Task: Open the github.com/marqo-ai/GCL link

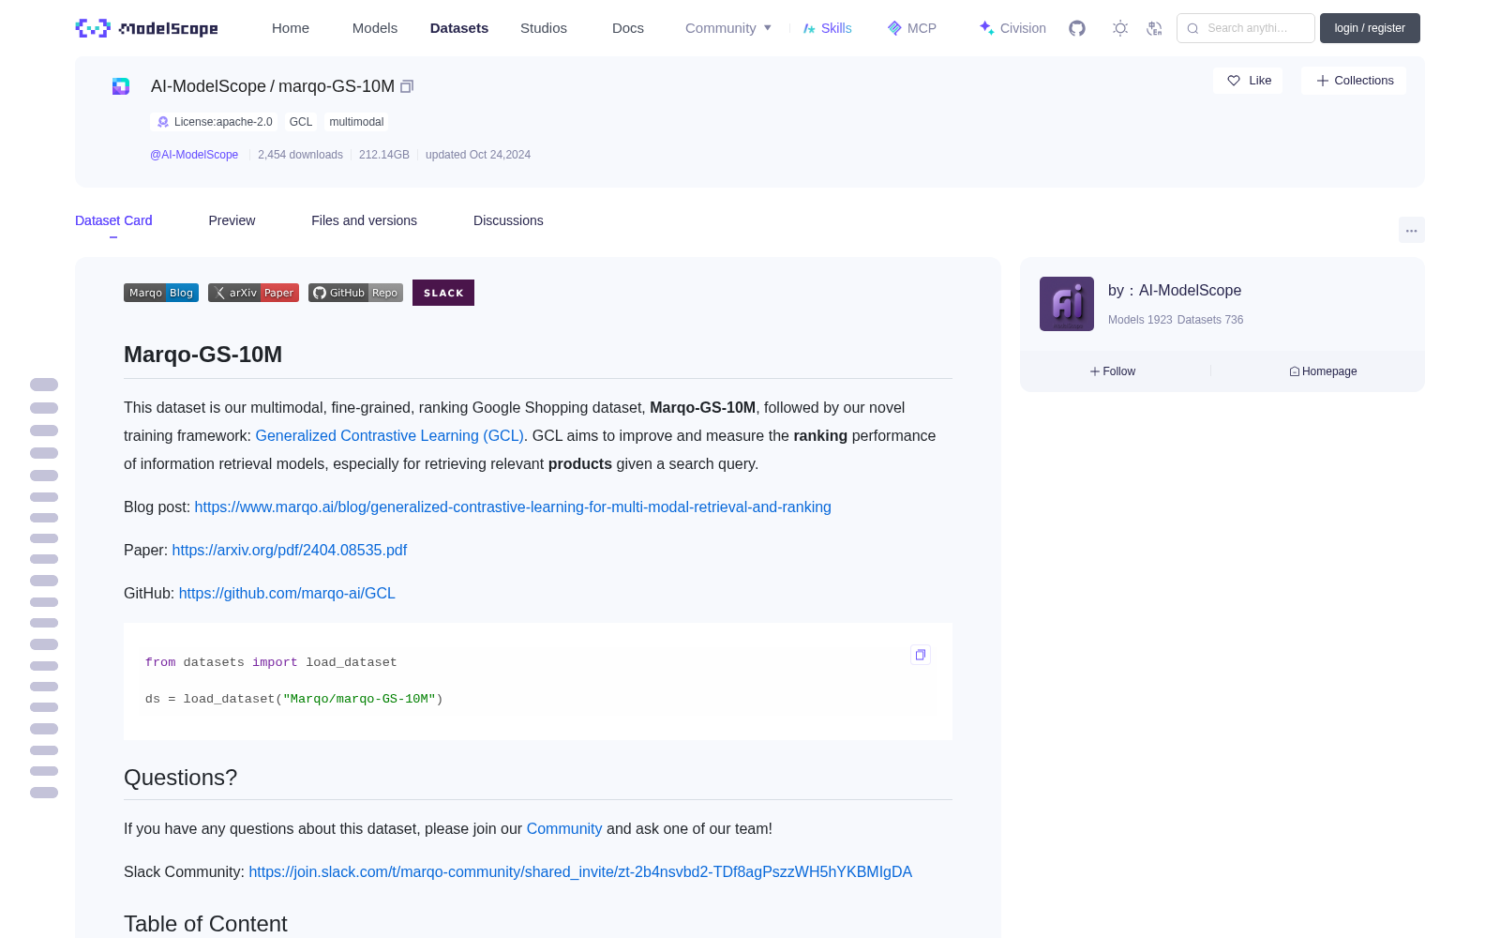Action: (x=287, y=593)
